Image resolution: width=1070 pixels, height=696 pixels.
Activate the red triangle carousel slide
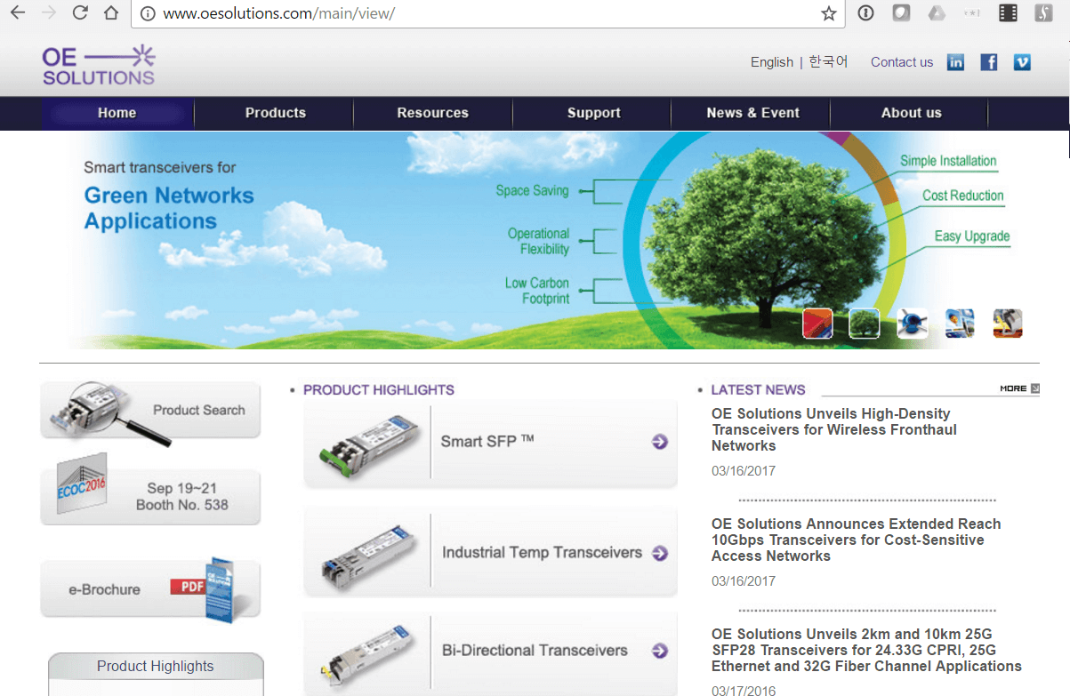coord(817,324)
